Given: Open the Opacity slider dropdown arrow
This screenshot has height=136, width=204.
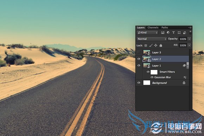Looking at the screenshot, I should coord(189,39).
